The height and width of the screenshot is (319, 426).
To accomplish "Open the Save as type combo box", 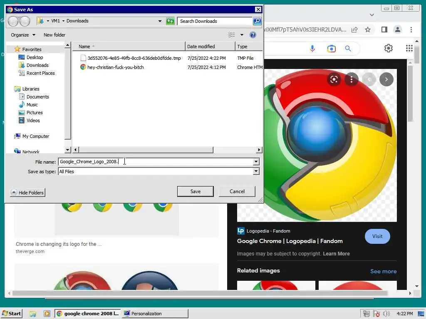I will click(159, 172).
